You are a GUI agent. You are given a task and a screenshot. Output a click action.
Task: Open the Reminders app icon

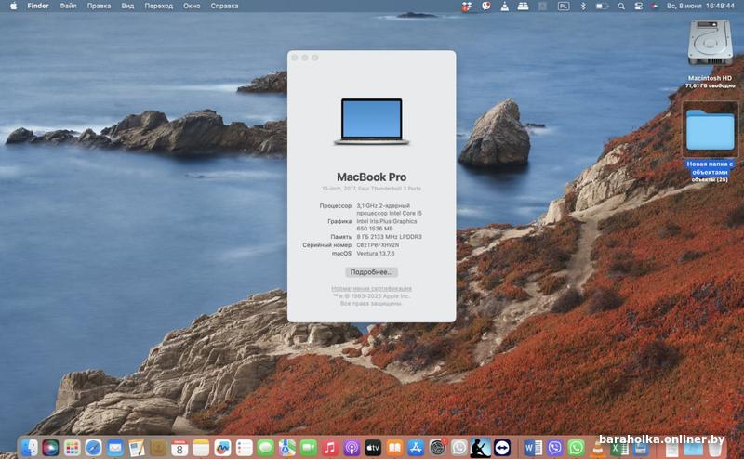click(244, 448)
